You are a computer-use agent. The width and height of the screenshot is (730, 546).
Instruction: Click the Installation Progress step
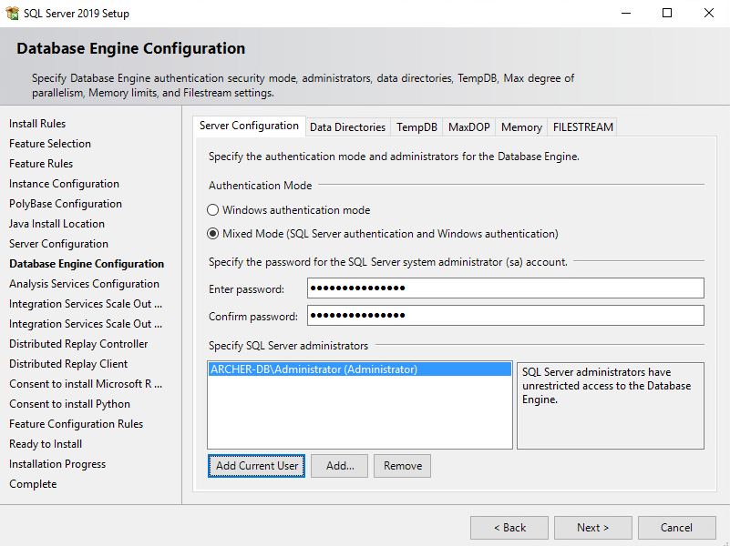tap(57, 464)
